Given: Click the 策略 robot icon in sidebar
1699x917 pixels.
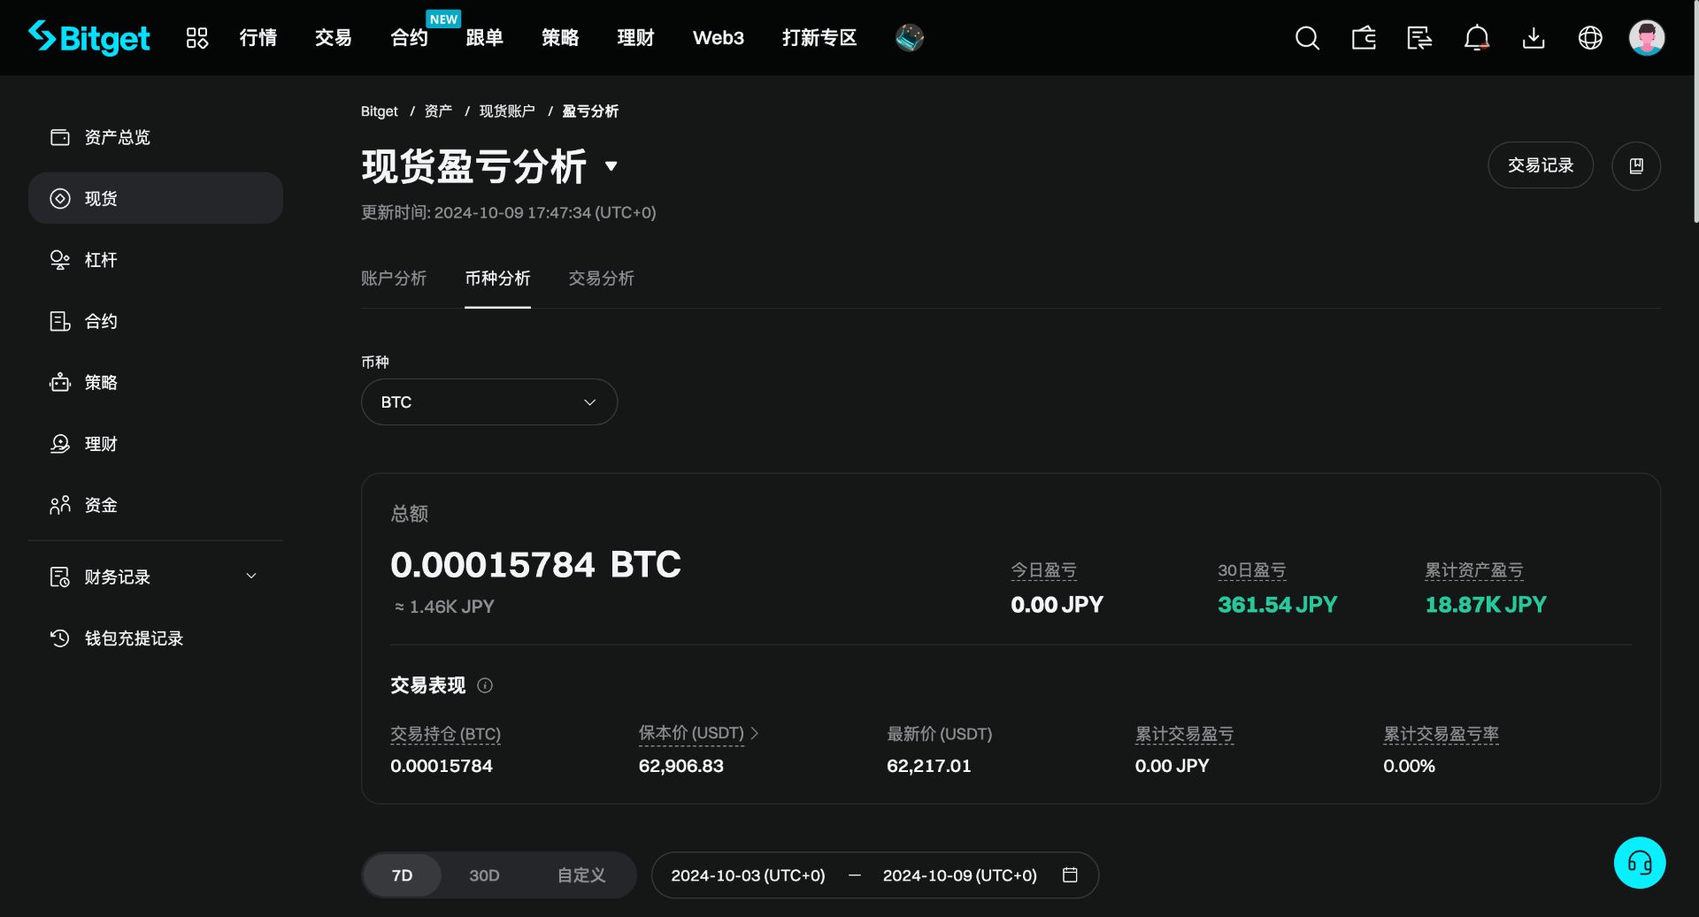Looking at the screenshot, I should 60,382.
